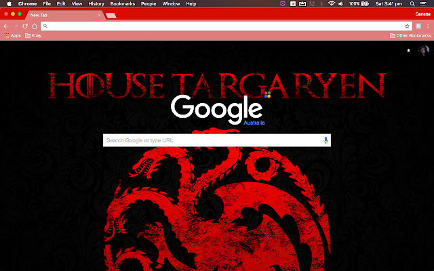Bookmark this page with the star icon

point(407,26)
